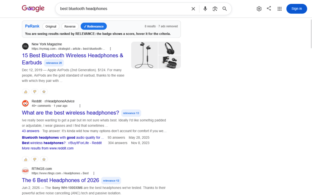Click the over-ear headphones thumbnail

click(x=169, y=48)
